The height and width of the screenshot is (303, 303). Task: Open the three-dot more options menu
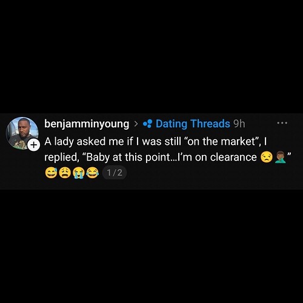point(282,122)
